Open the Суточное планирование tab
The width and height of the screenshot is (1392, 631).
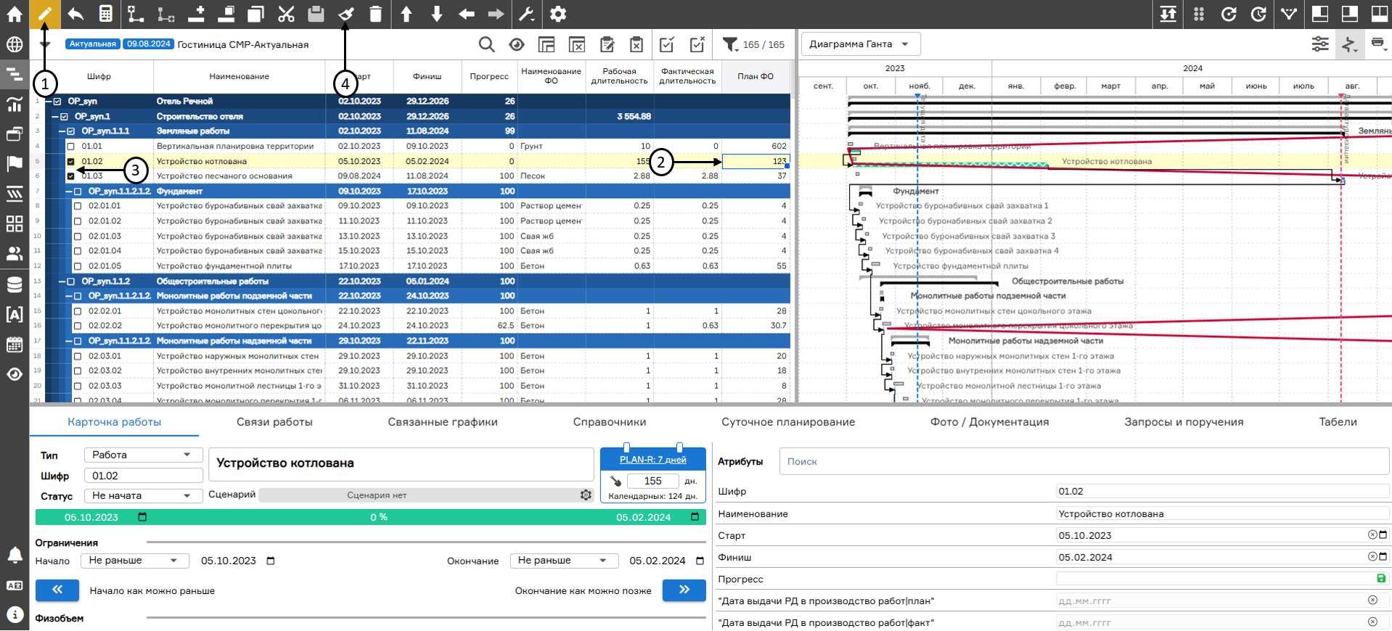click(x=788, y=422)
